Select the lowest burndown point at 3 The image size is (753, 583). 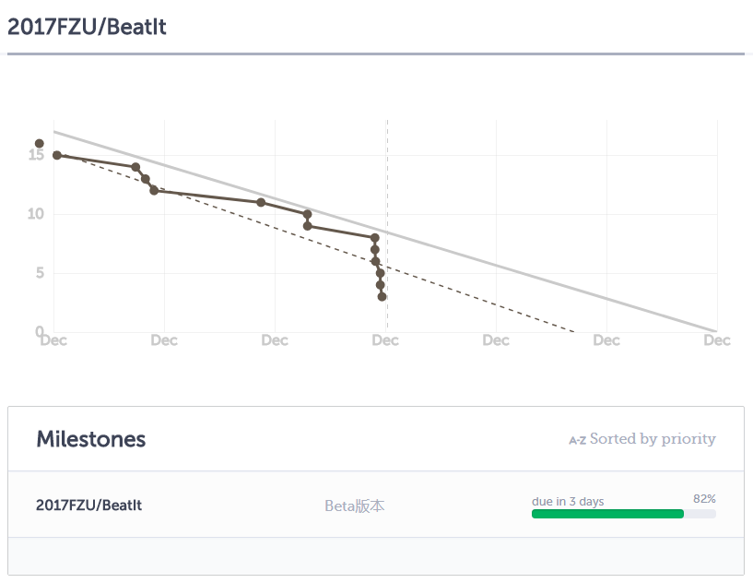point(382,296)
